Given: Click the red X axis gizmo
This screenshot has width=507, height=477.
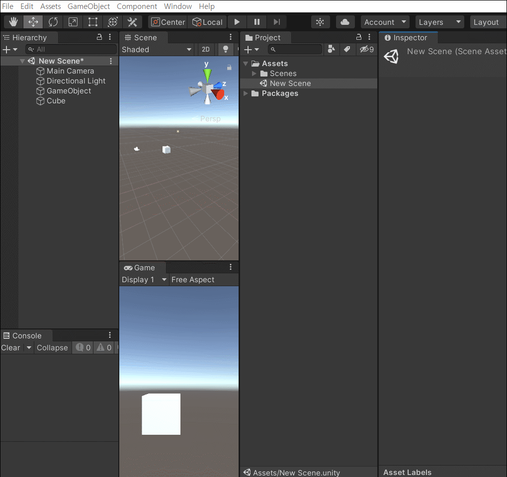Looking at the screenshot, I should pyautogui.click(x=218, y=94).
